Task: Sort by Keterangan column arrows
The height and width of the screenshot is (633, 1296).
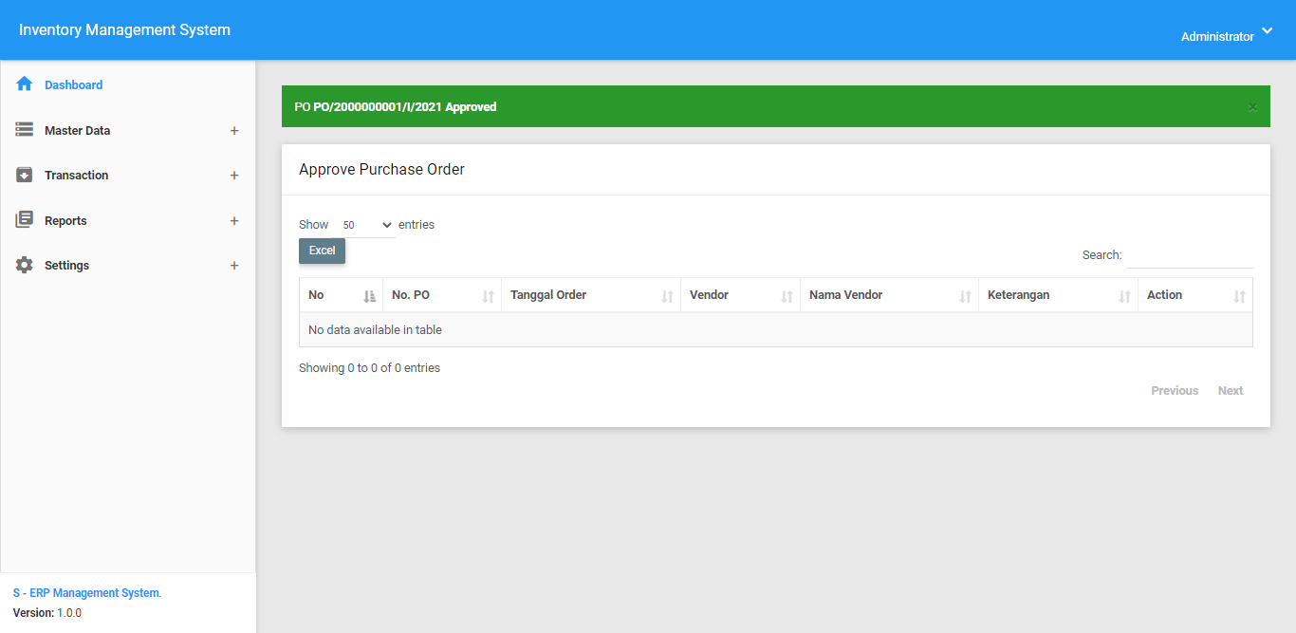Action: [1125, 296]
